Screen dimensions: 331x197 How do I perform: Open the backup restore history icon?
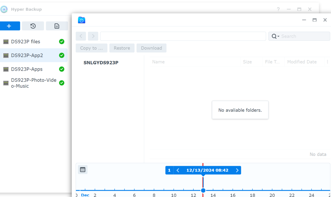tap(33, 26)
